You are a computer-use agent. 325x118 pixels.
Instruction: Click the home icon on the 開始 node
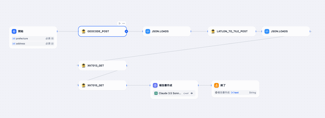(x=14, y=31)
